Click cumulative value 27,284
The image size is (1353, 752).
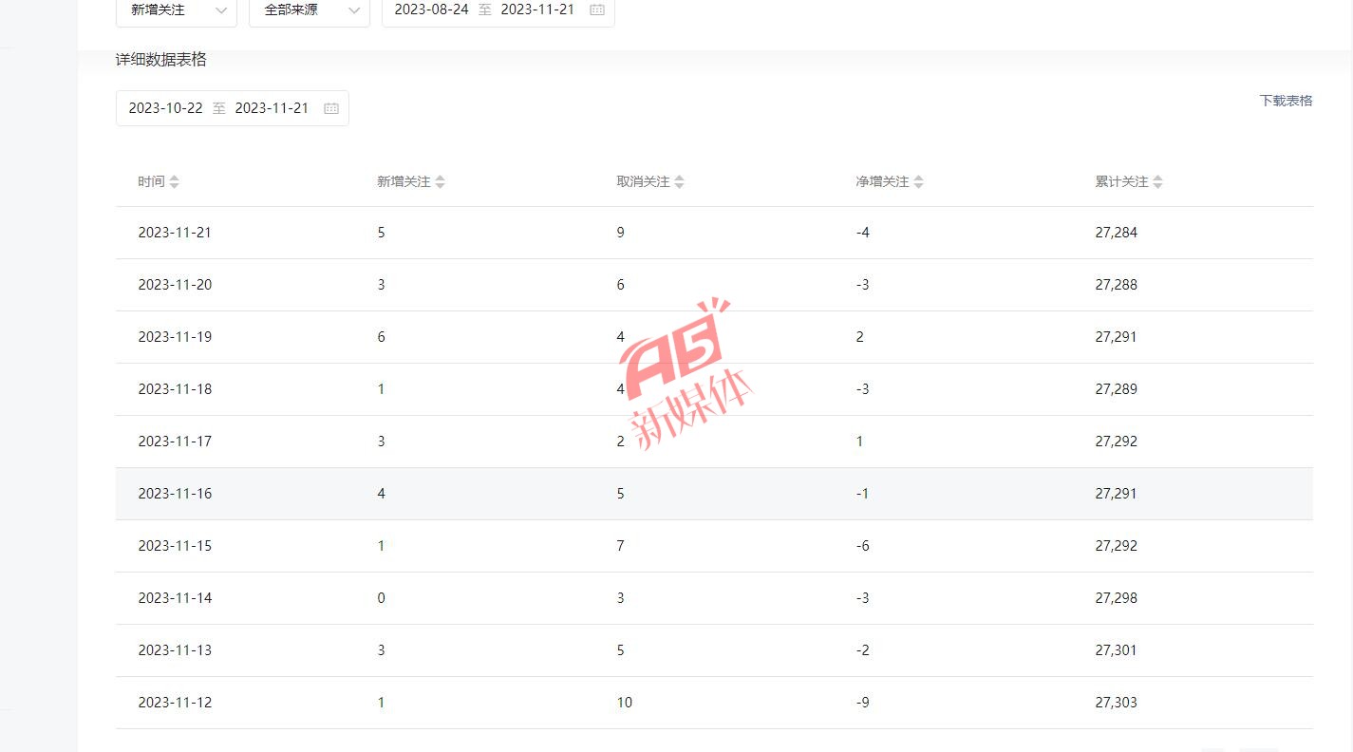(x=1116, y=233)
